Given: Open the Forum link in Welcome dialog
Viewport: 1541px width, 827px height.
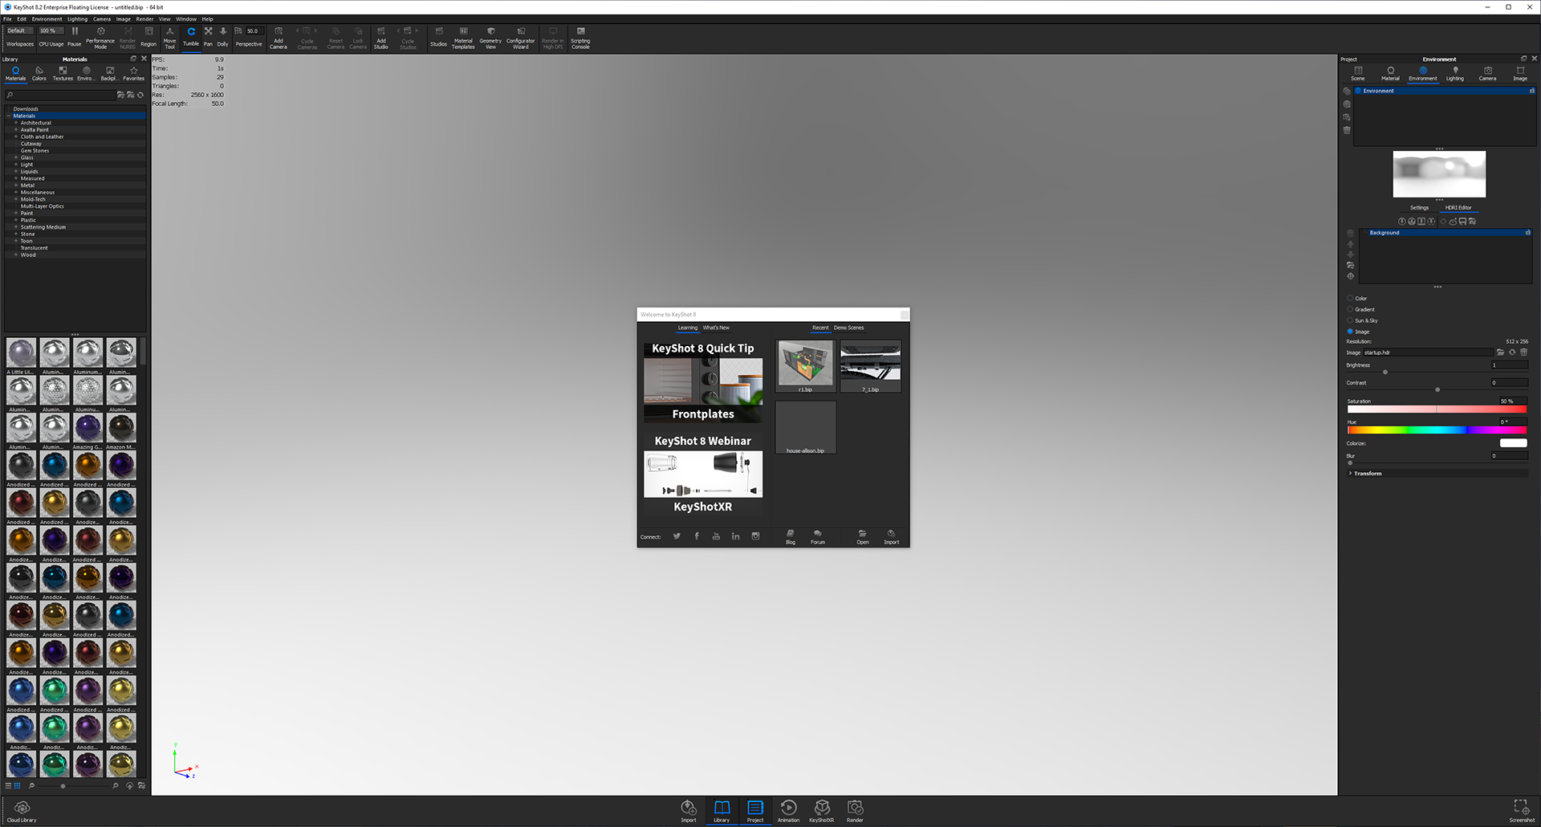Looking at the screenshot, I should click(818, 537).
